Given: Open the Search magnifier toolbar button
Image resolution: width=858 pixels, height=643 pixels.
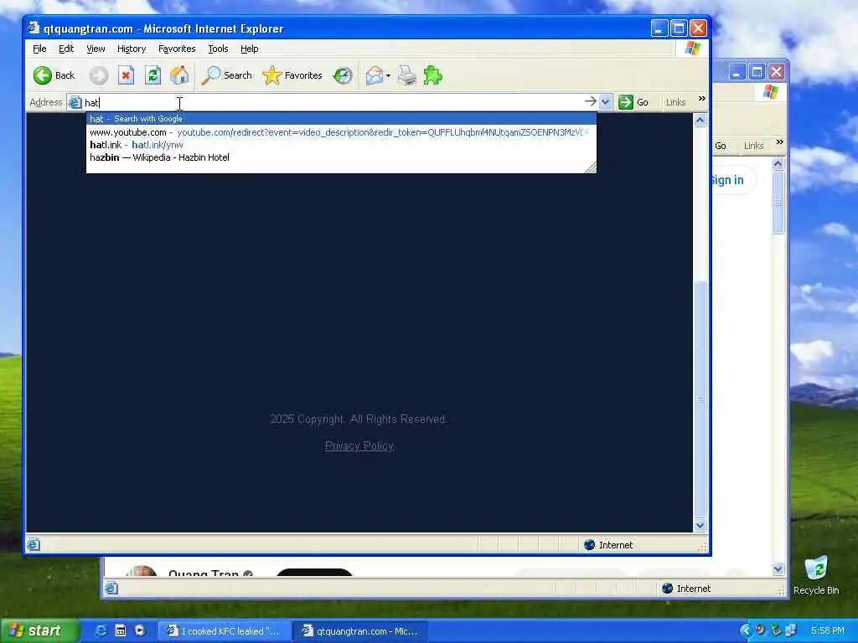Looking at the screenshot, I should (x=226, y=75).
